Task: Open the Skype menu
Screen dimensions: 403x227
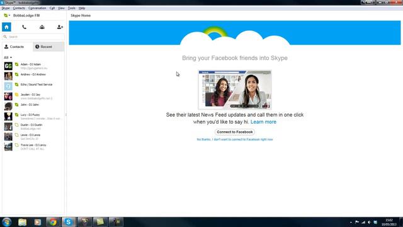Action: pyautogui.click(x=6, y=8)
